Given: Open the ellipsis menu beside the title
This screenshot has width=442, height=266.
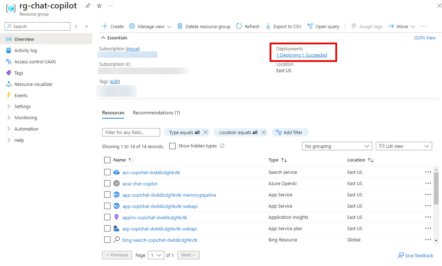Looking at the screenshot, I should click(110, 6).
